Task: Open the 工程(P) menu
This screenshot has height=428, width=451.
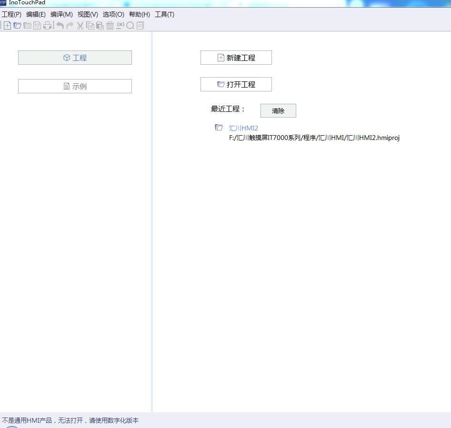Action: tap(11, 14)
